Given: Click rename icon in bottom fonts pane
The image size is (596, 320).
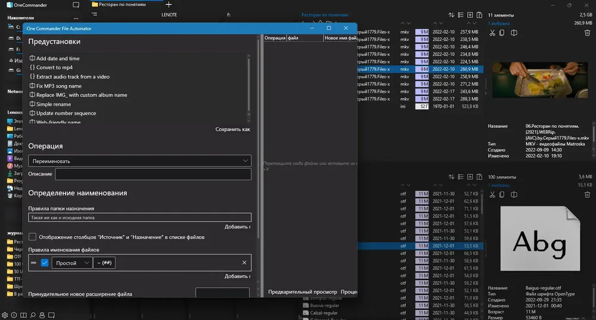Looking at the screenshot, I should click(x=514, y=194).
